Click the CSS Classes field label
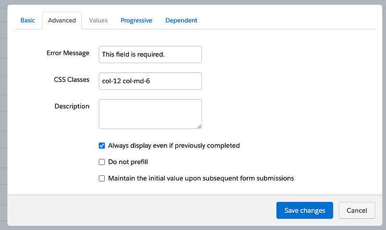 pyautogui.click(x=71, y=80)
